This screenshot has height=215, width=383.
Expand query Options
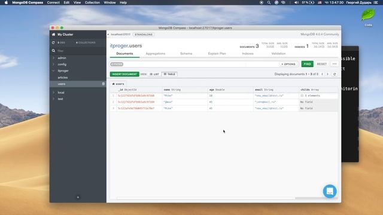pos(288,64)
